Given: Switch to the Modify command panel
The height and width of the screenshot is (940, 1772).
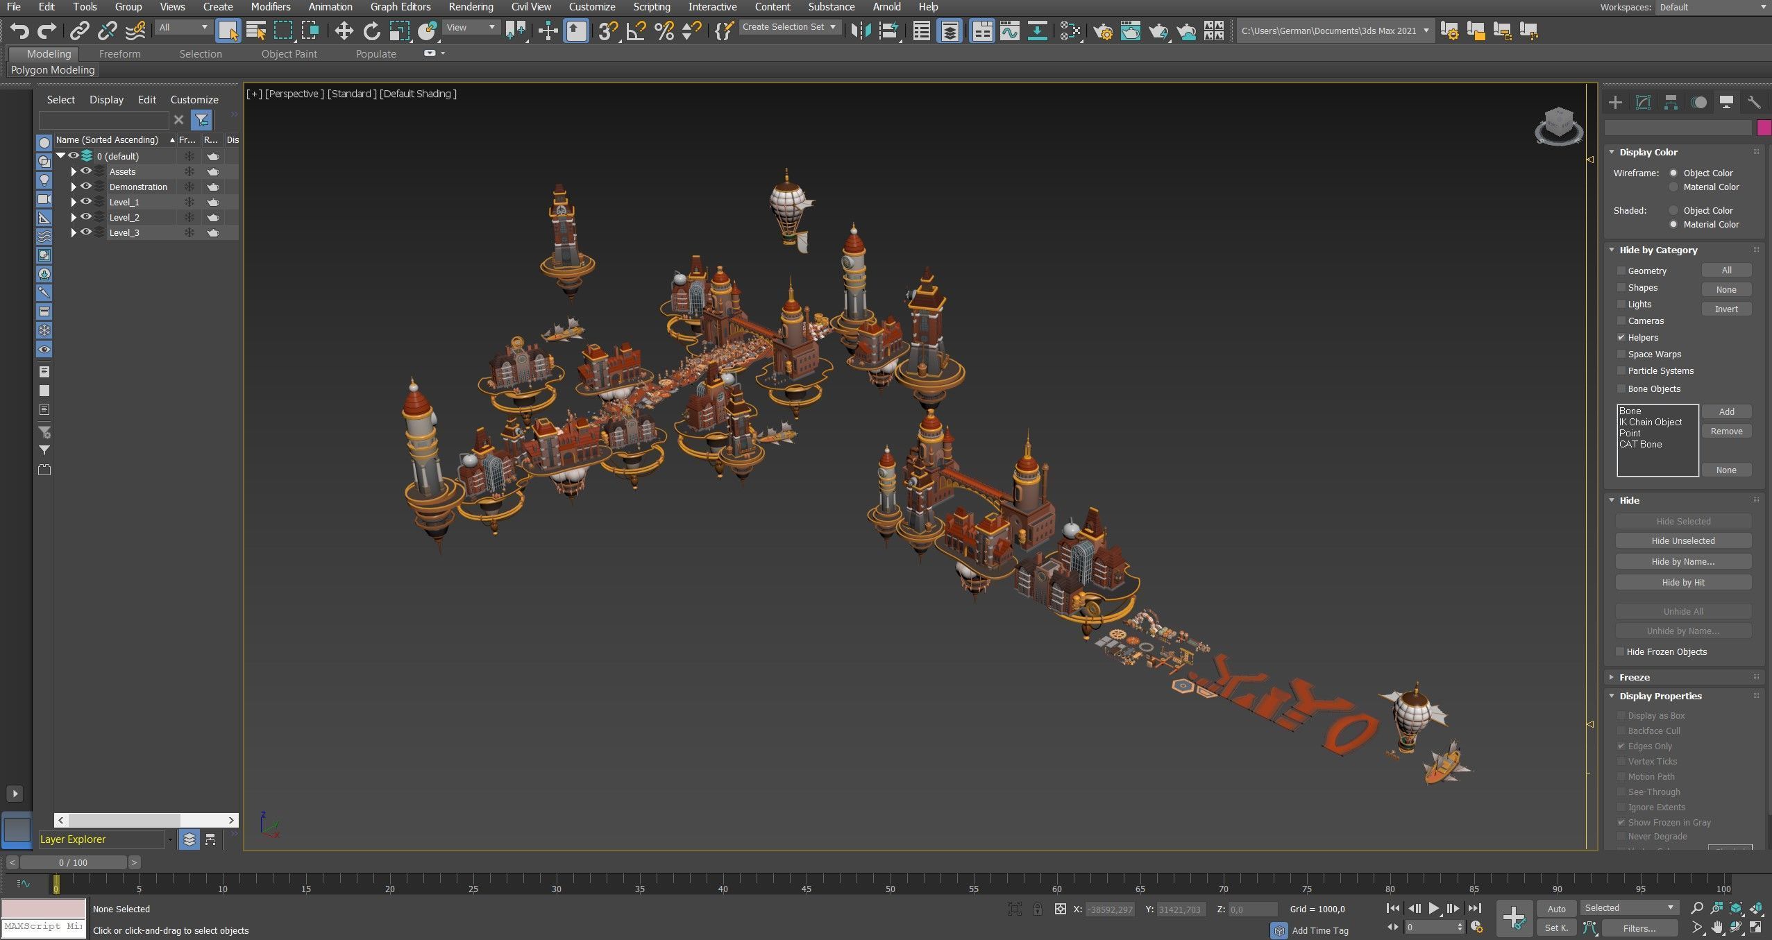Looking at the screenshot, I should 1643,103.
